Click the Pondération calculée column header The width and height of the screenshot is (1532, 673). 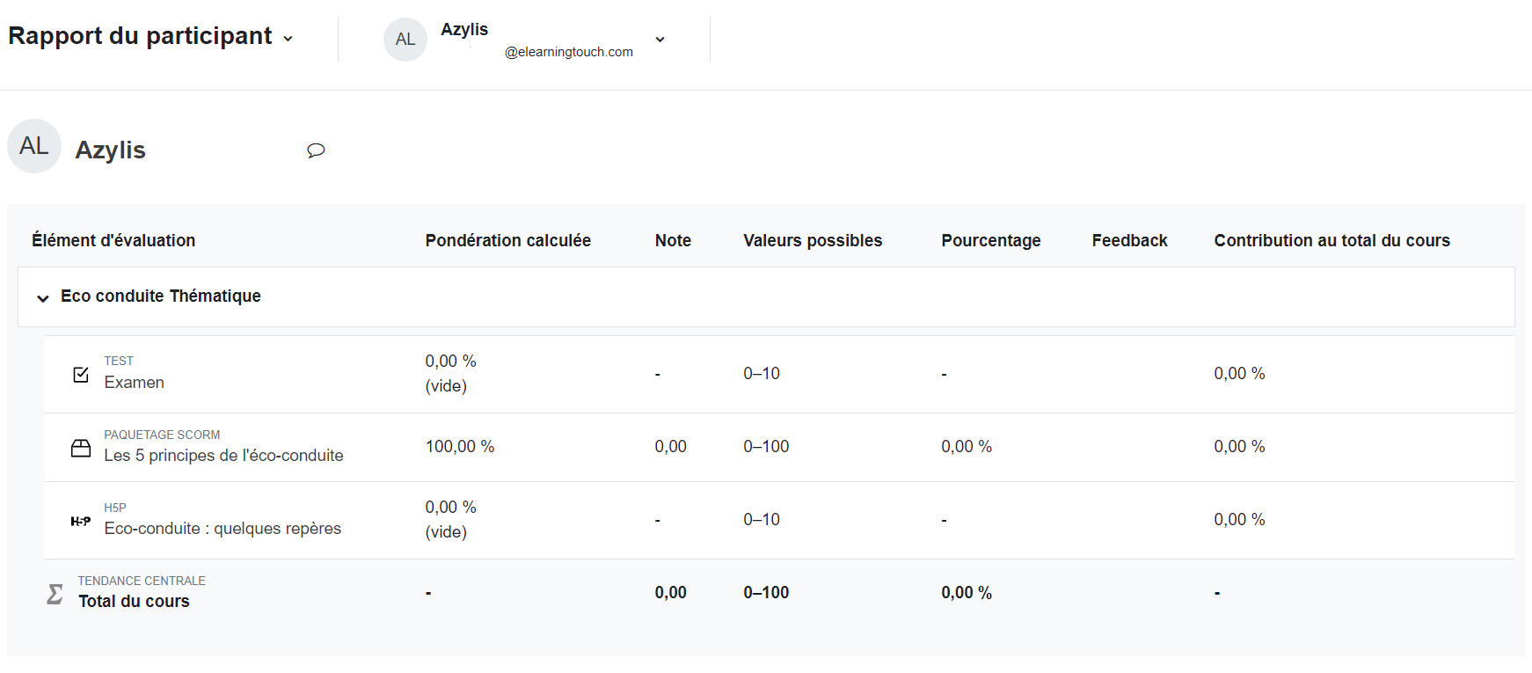pyautogui.click(x=507, y=241)
